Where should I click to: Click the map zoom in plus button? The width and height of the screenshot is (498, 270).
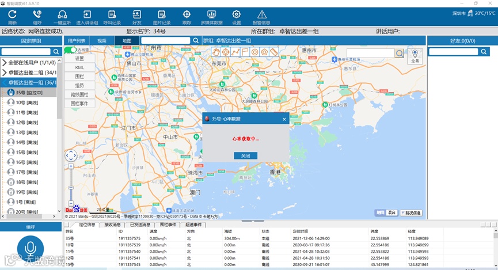pos(71,166)
